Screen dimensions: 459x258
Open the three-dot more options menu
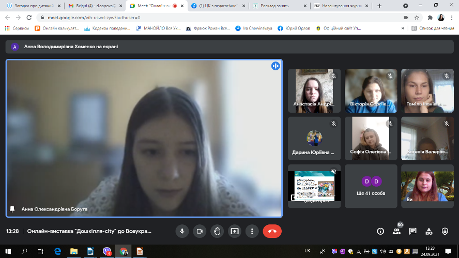252,231
